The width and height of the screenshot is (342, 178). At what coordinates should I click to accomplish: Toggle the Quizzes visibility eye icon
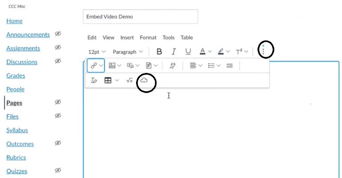[58, 170]
